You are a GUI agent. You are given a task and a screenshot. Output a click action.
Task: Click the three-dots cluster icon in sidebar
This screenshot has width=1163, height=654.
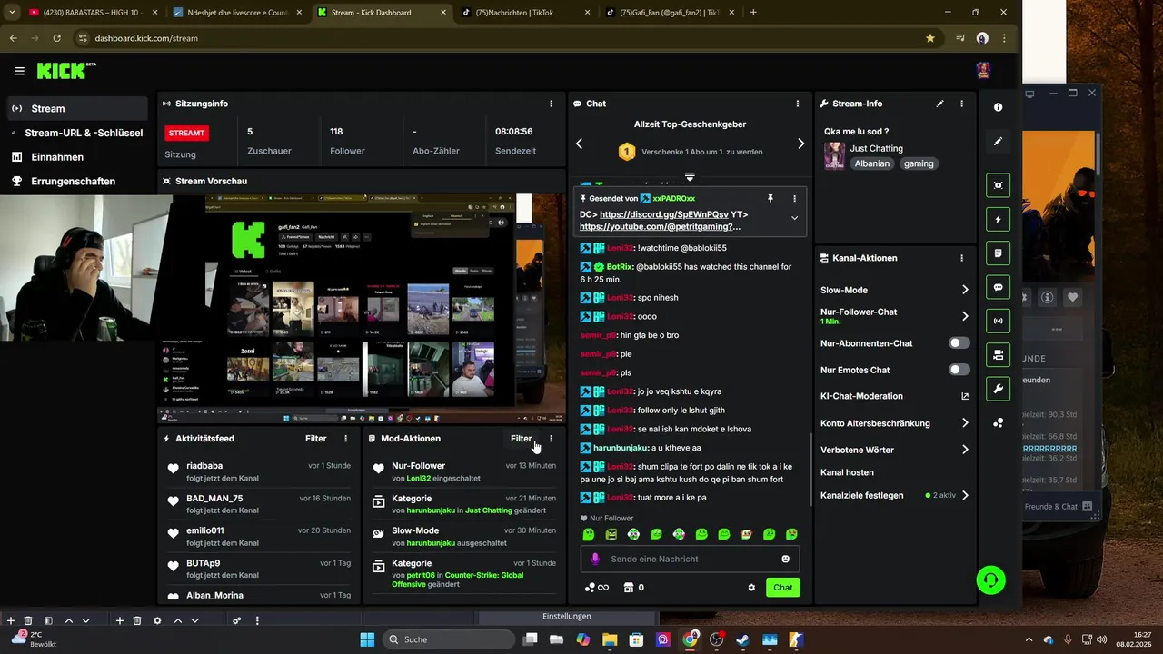(999, 422)
